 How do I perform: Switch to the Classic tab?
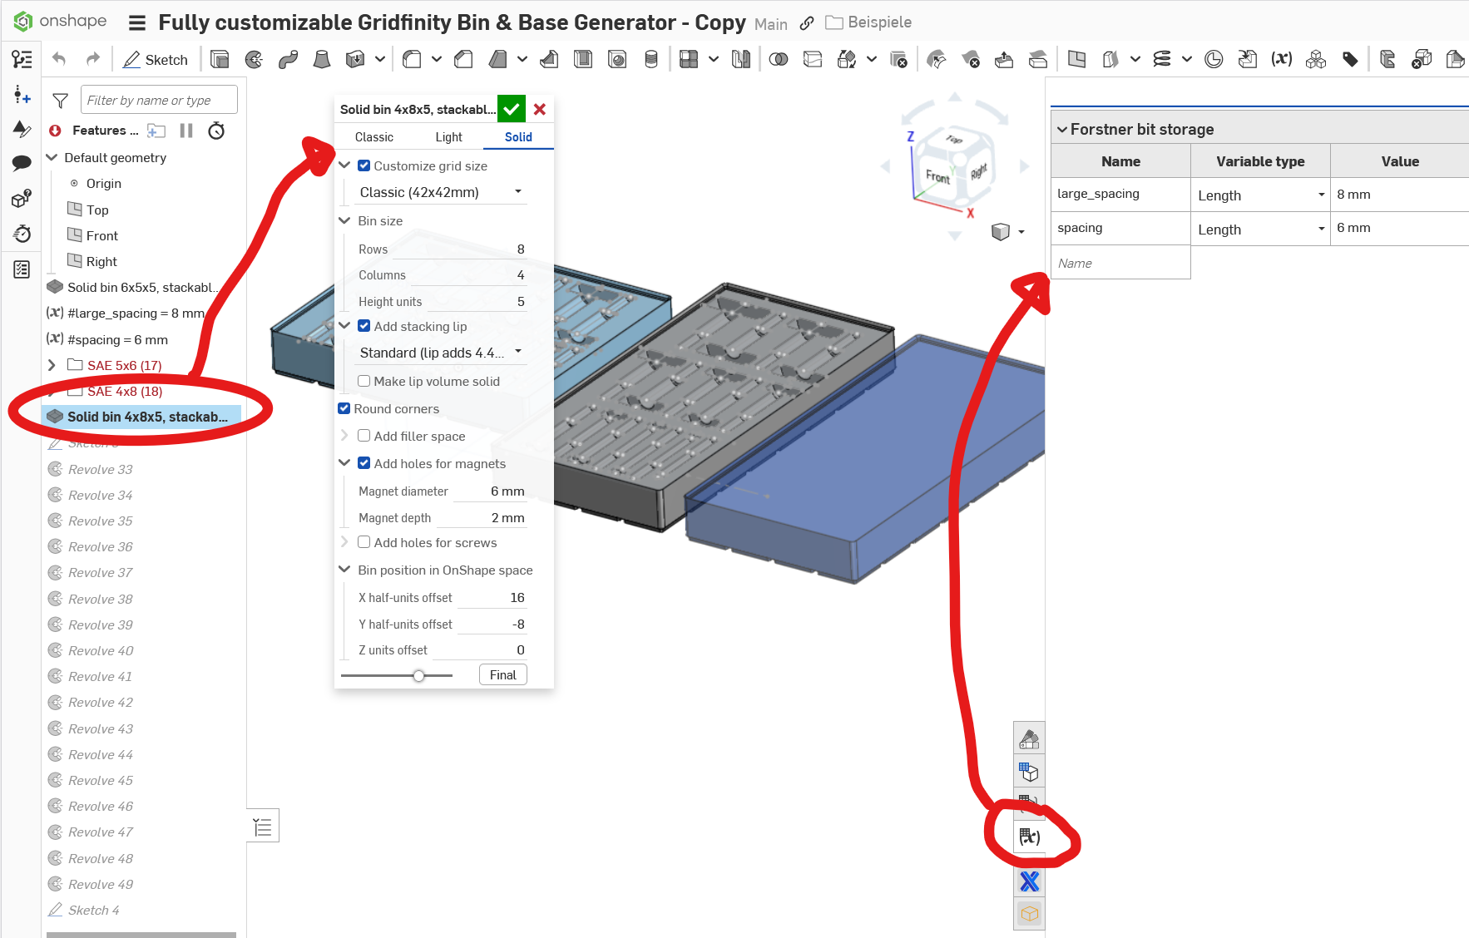pyautogui.click(x=374, y=137)
